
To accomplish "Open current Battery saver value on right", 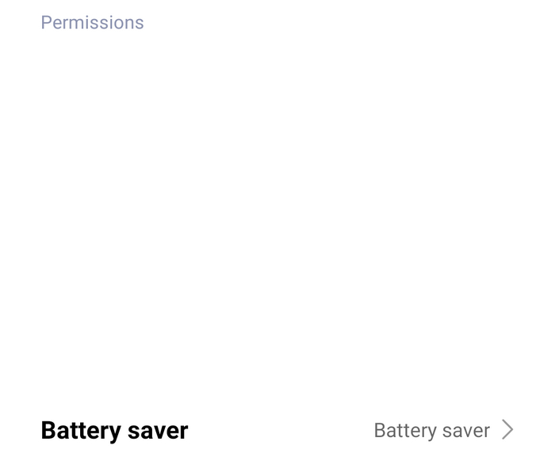I will [x=432, y=431].
